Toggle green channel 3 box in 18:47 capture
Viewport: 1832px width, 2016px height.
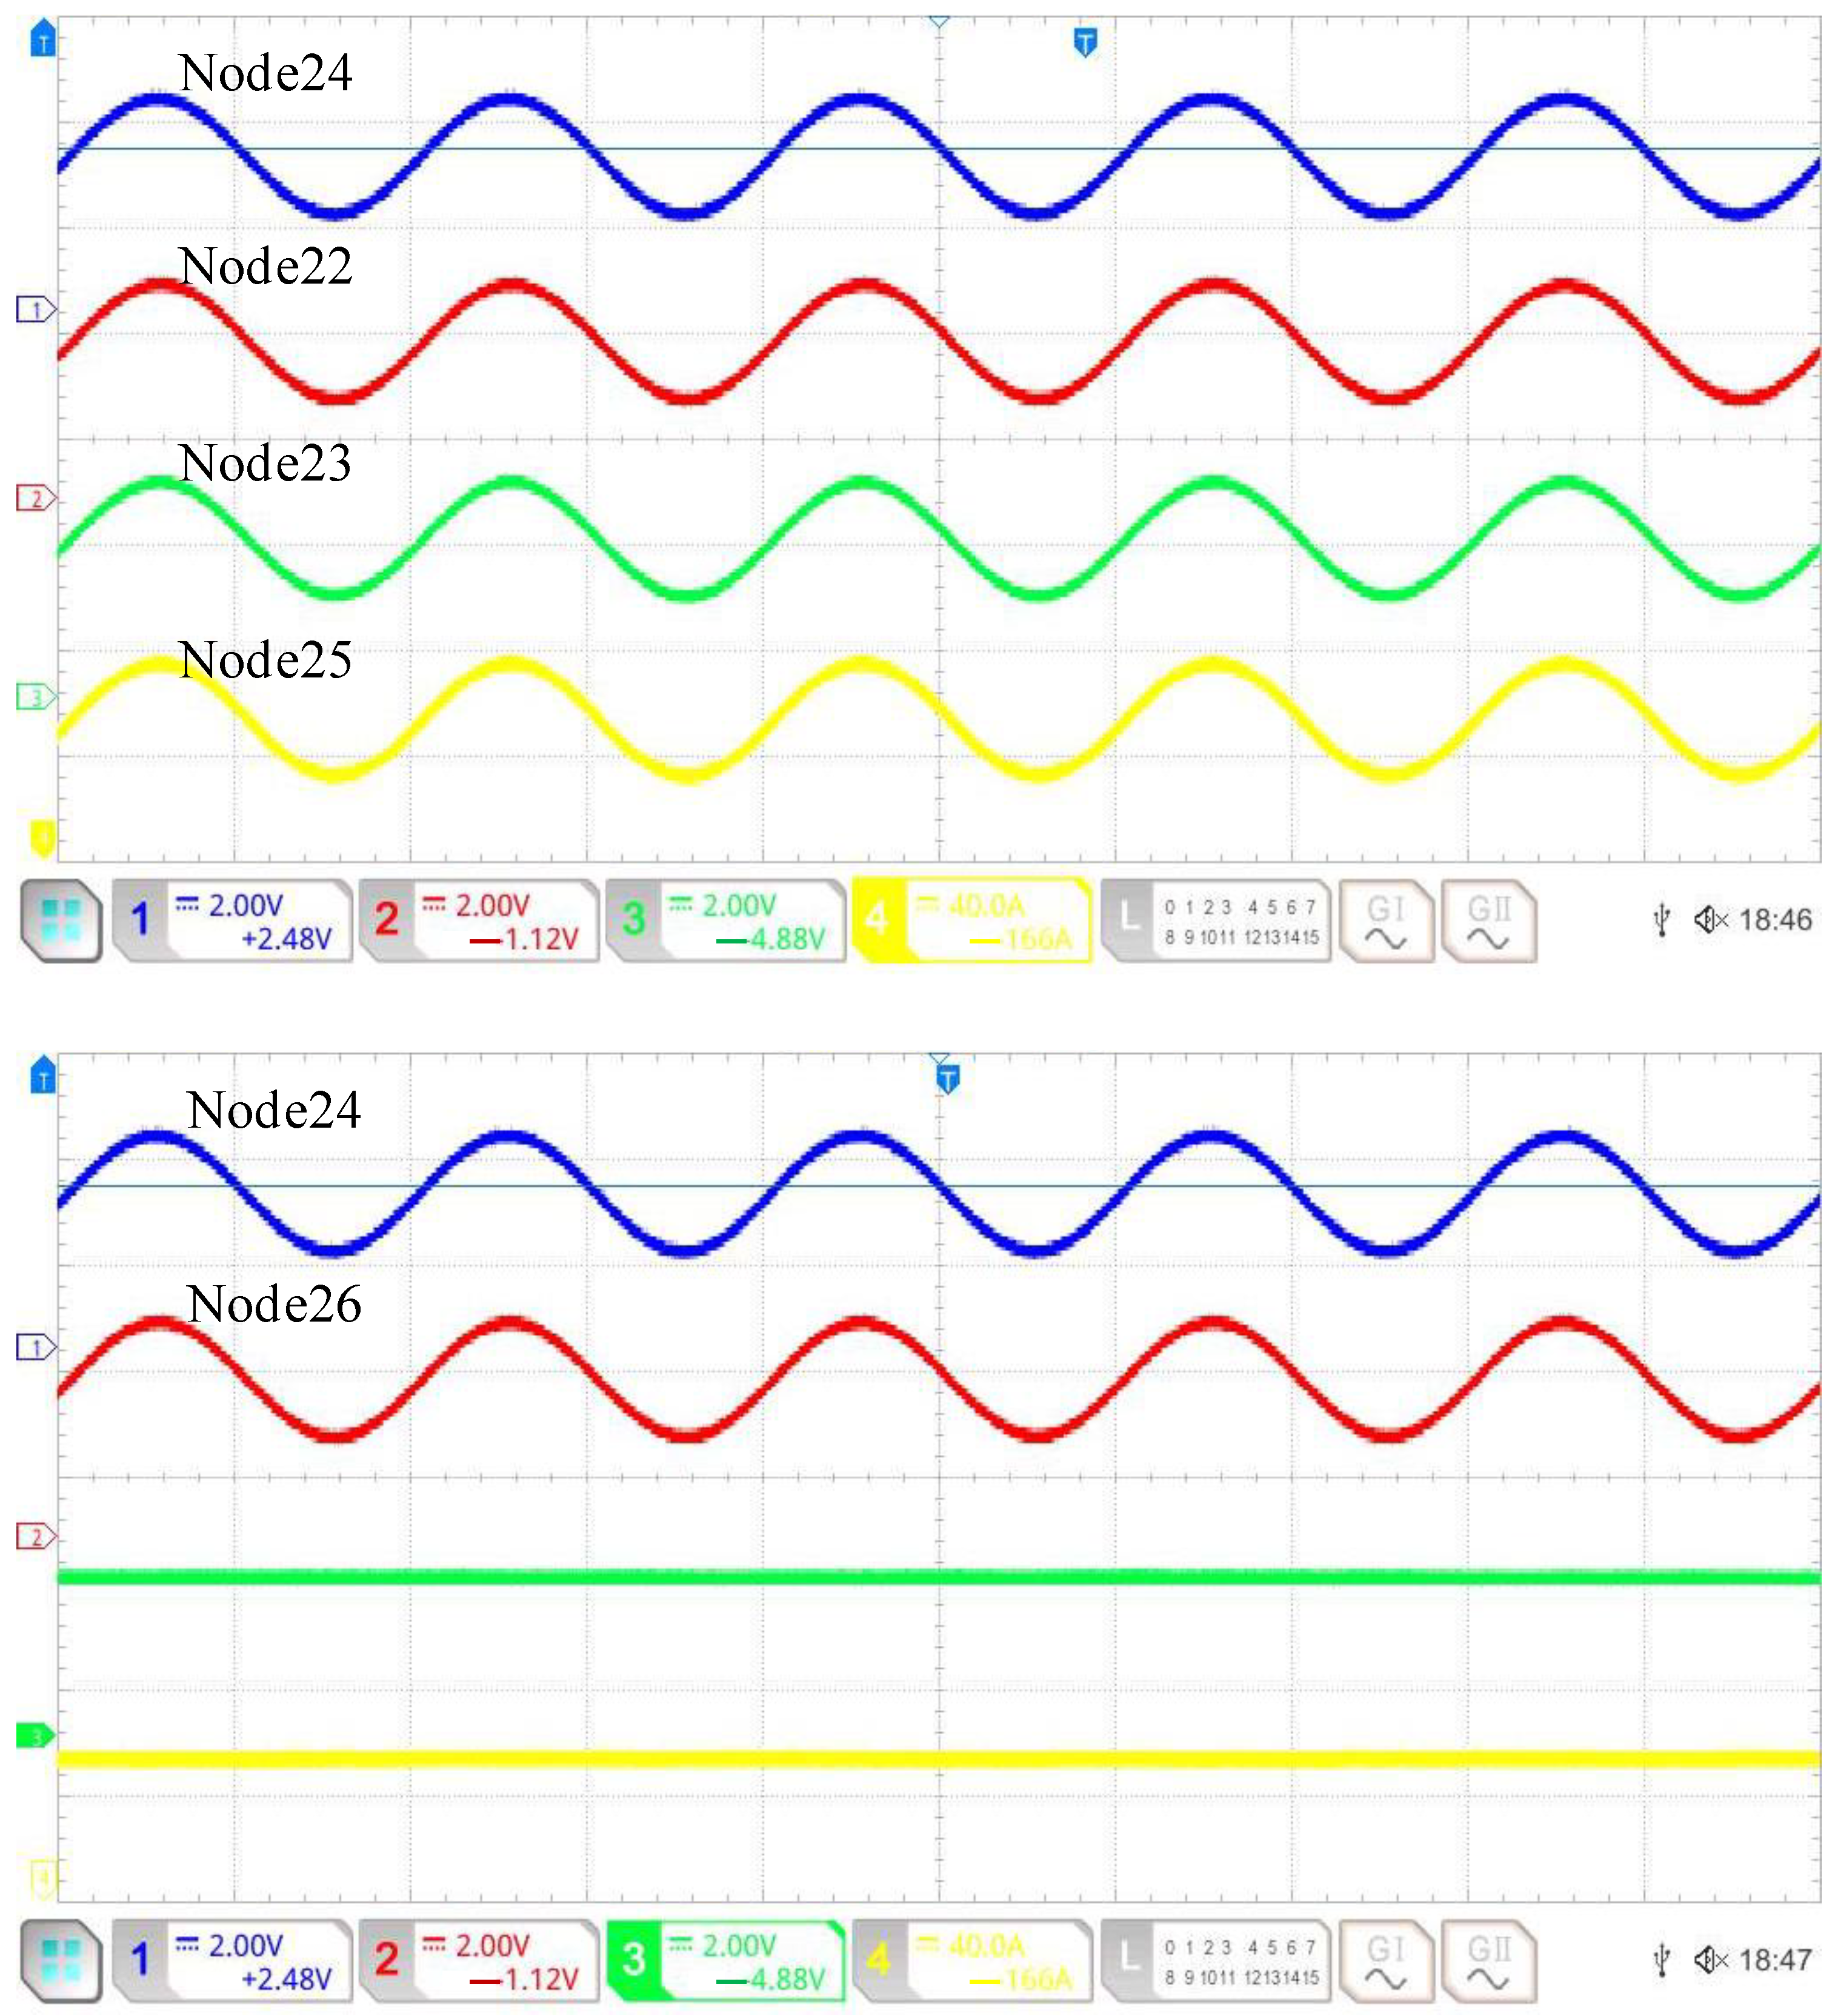725,1960
